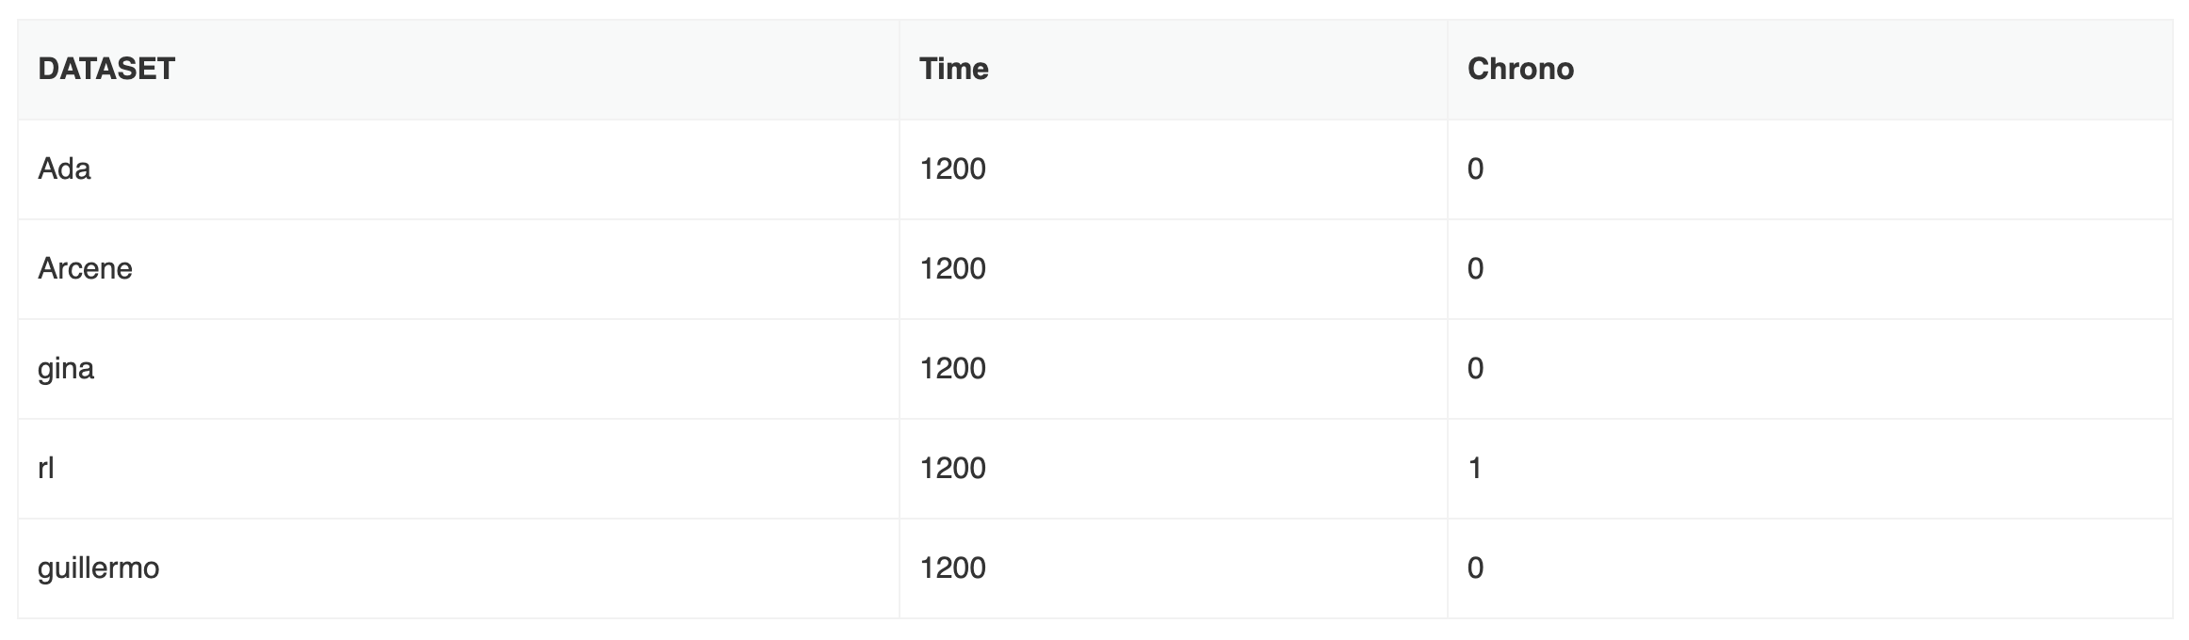Viewport: 2189px width, 640px height.
Task: Click the Time value for gina
Action: [x=953, y=368]
